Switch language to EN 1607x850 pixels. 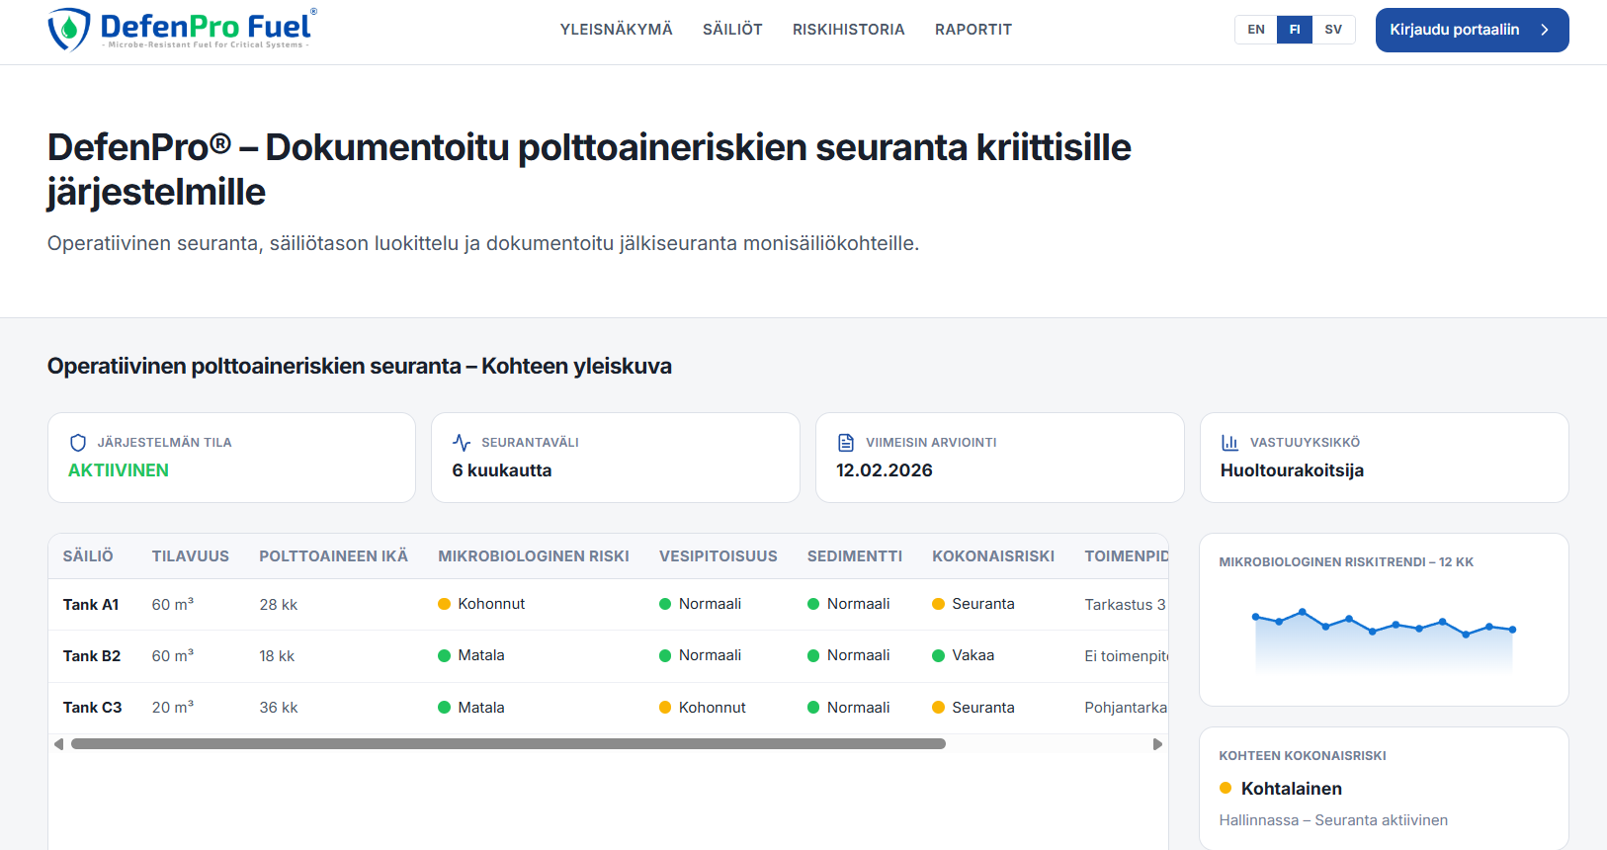click(x=1256, y=30)
